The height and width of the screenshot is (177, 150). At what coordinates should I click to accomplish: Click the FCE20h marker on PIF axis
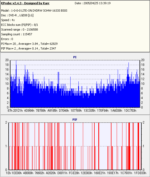click(x=74, y=173)
